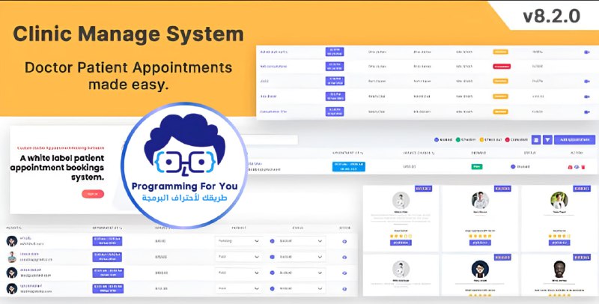Click the list view icon button beside the filter button
Screen dimensions: 599x304
536,140
